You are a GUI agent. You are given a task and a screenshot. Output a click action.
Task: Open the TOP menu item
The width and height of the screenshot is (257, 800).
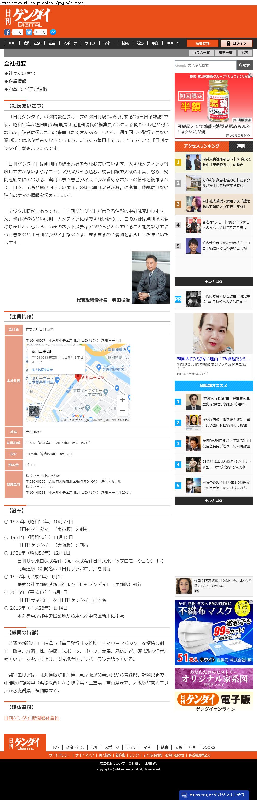tap(12, 43)
